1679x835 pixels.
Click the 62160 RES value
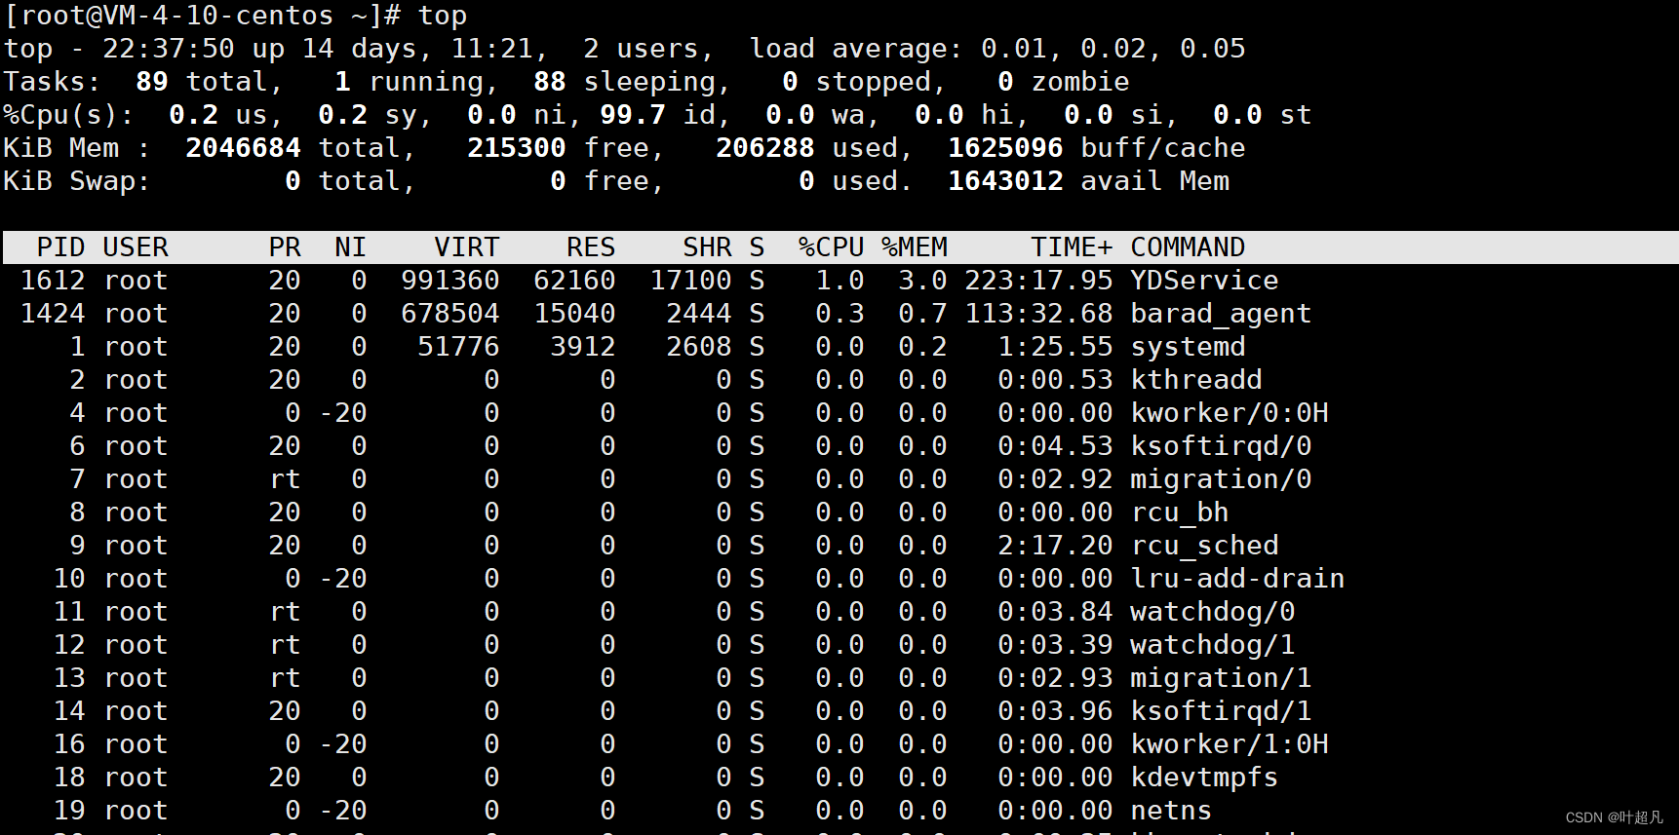(x=574, y=281)
